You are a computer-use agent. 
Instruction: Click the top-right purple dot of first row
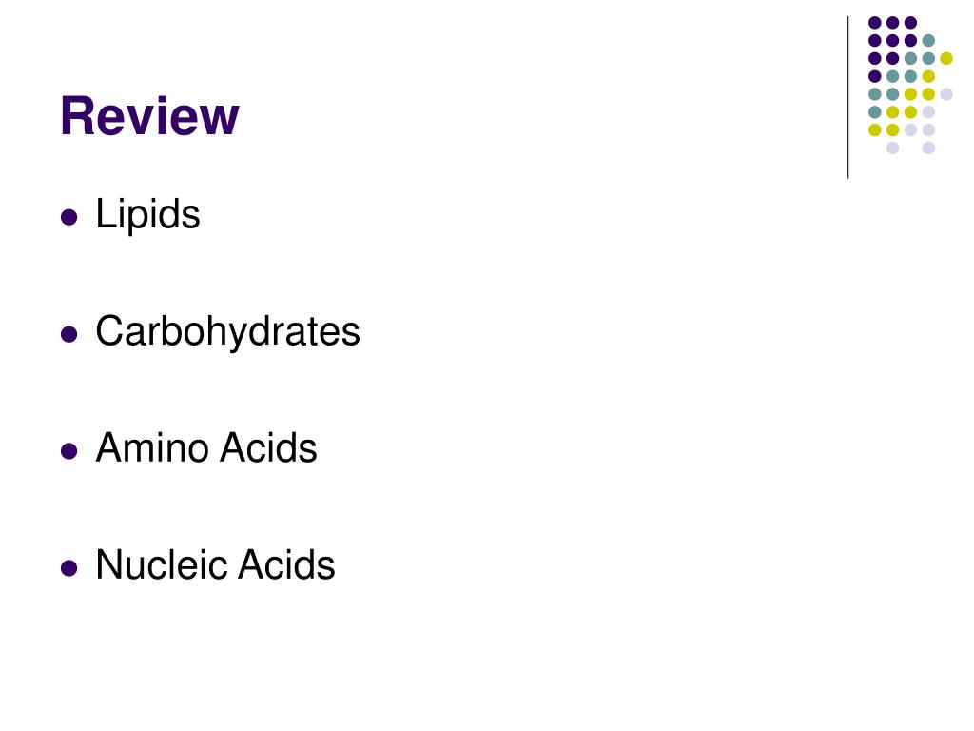coord(910,23)
